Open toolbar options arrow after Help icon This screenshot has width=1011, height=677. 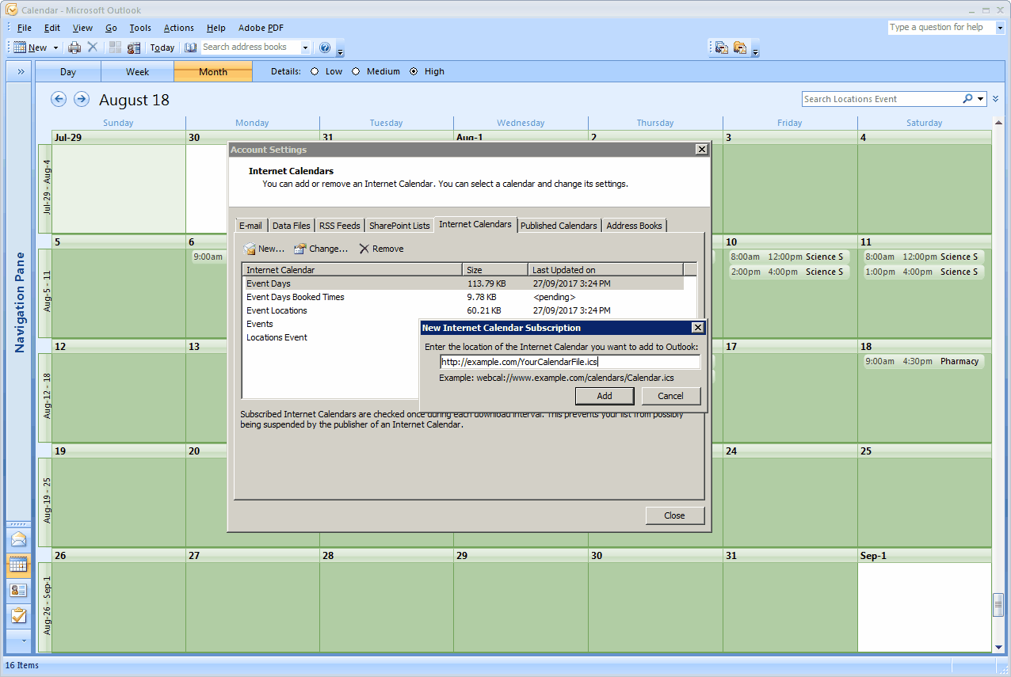(x=340, y=51)
